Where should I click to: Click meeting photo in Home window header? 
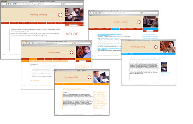74,15
